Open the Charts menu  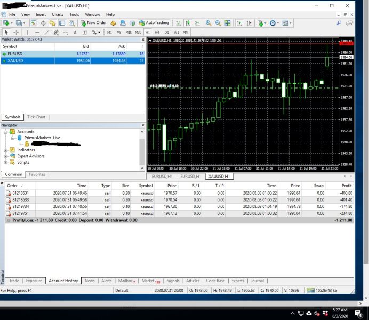click(58, 14)
